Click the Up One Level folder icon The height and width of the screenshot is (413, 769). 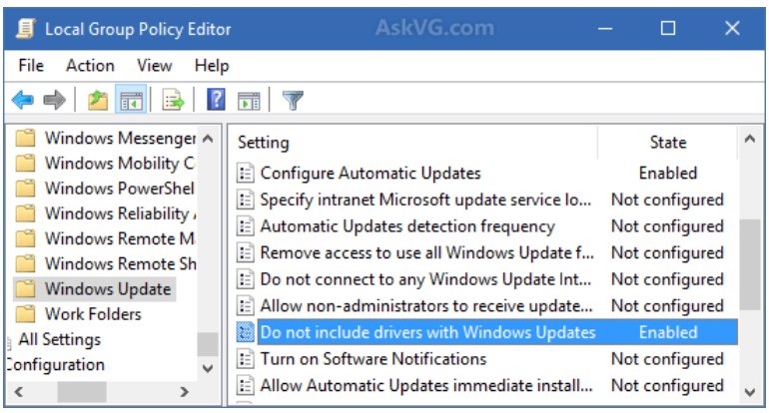tap(97, 100)
